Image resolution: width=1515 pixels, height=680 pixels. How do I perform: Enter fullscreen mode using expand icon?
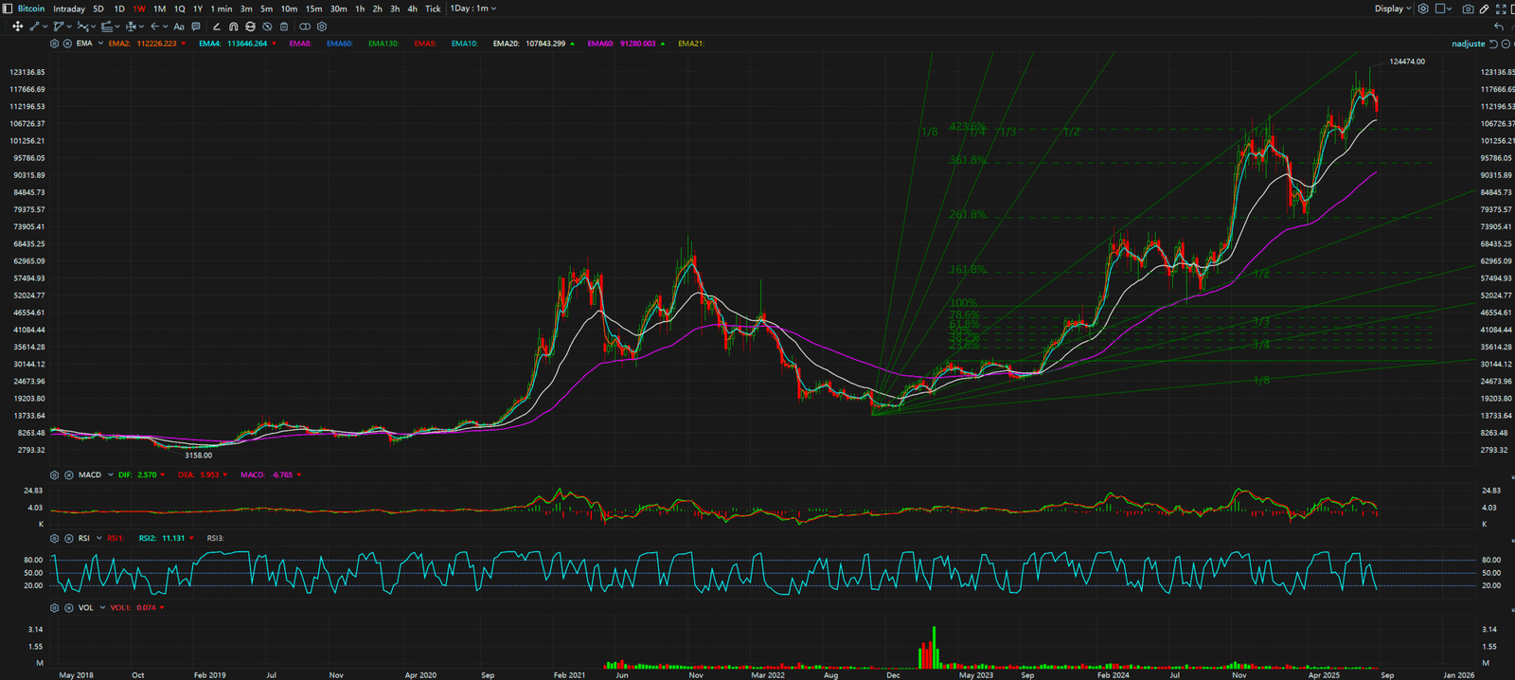click(1501, 9)
